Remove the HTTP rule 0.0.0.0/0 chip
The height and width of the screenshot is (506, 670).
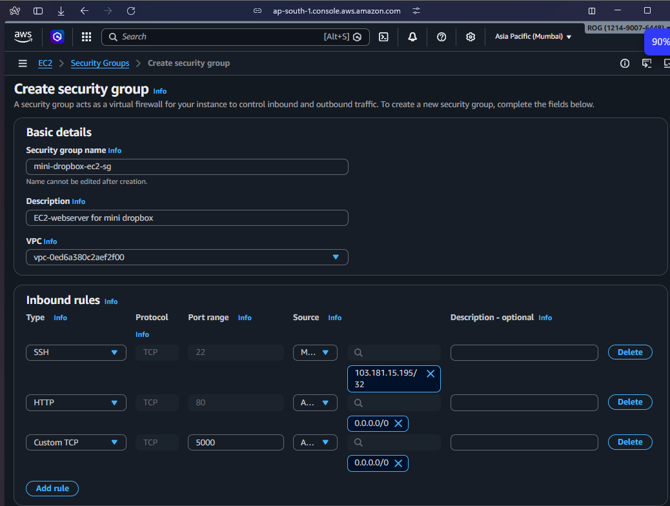(x=398, y=423)
